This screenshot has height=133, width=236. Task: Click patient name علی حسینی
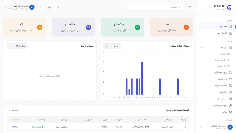pos(167,127)
